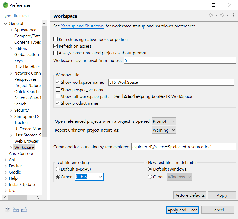Open Compare/Patch preferences page

[x=27, y=36]
